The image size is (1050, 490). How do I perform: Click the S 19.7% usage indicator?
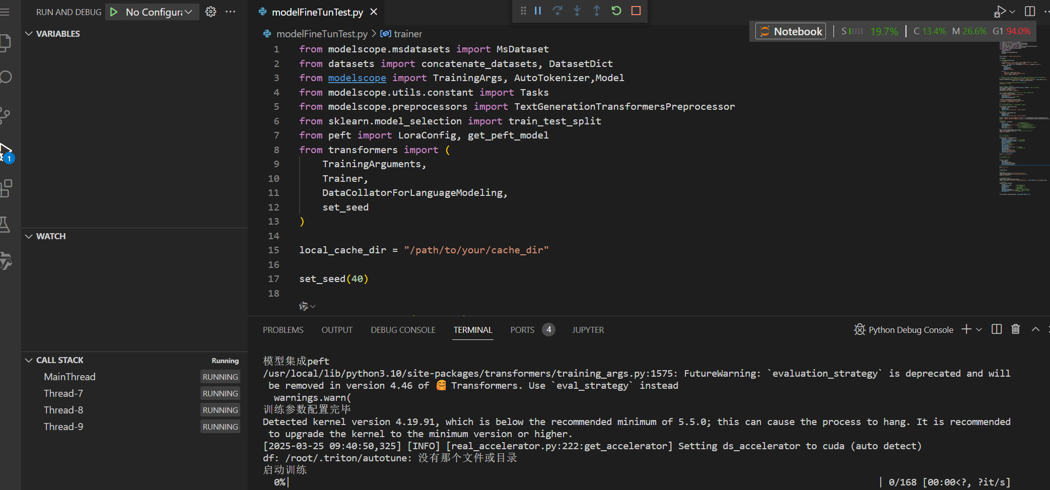pyautogui.click(x=870, y=31)
